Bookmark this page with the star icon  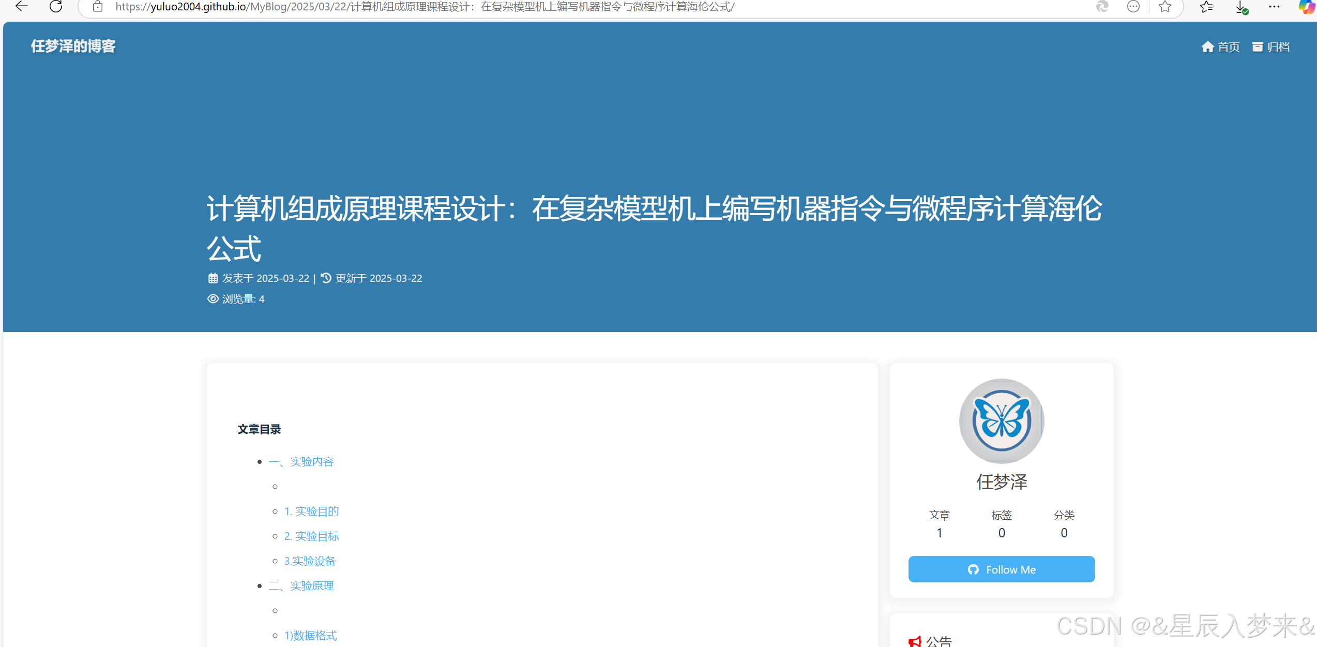point(1164,7)
